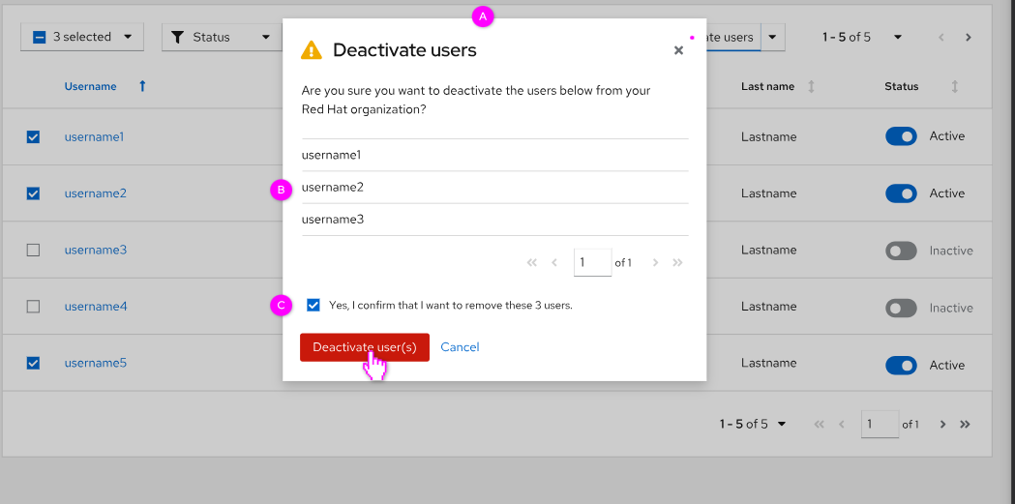
Task: Go to first page in dialog pagination
Action: (x=532, y=263)
